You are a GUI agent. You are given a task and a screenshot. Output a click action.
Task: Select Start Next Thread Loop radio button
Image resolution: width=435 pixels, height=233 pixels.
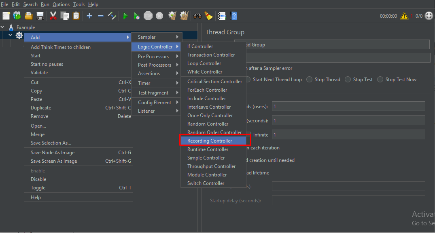(x=248, y=80)
